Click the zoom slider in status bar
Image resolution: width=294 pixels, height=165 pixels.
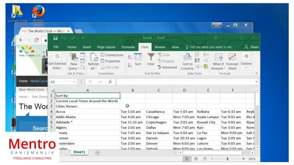[x=228, y=159]
